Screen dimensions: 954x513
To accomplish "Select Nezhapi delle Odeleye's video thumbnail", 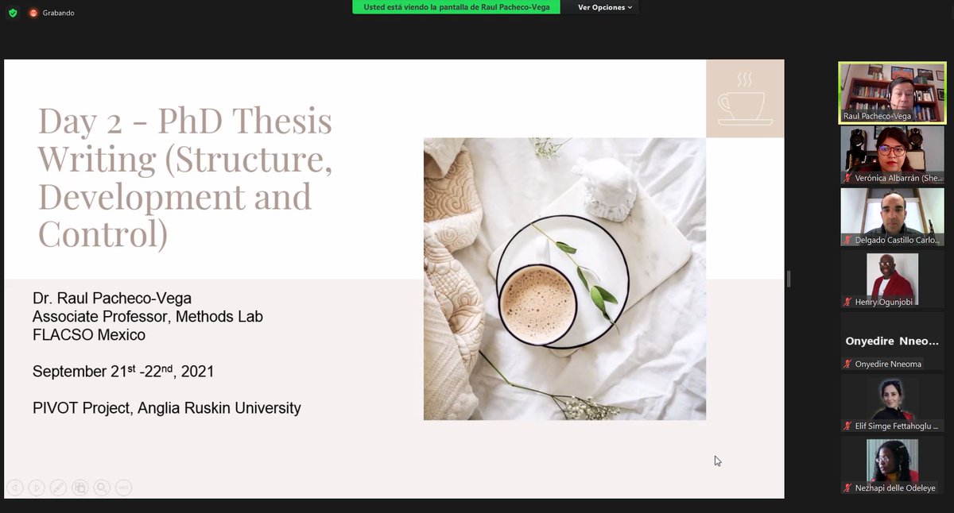I will pyautogui.click(x=893, y=465).
